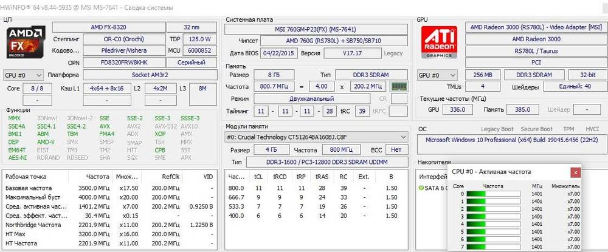Select the 666.7 memory timing row
The height and width of the screenshot is (252, 608).
(316, 197)
